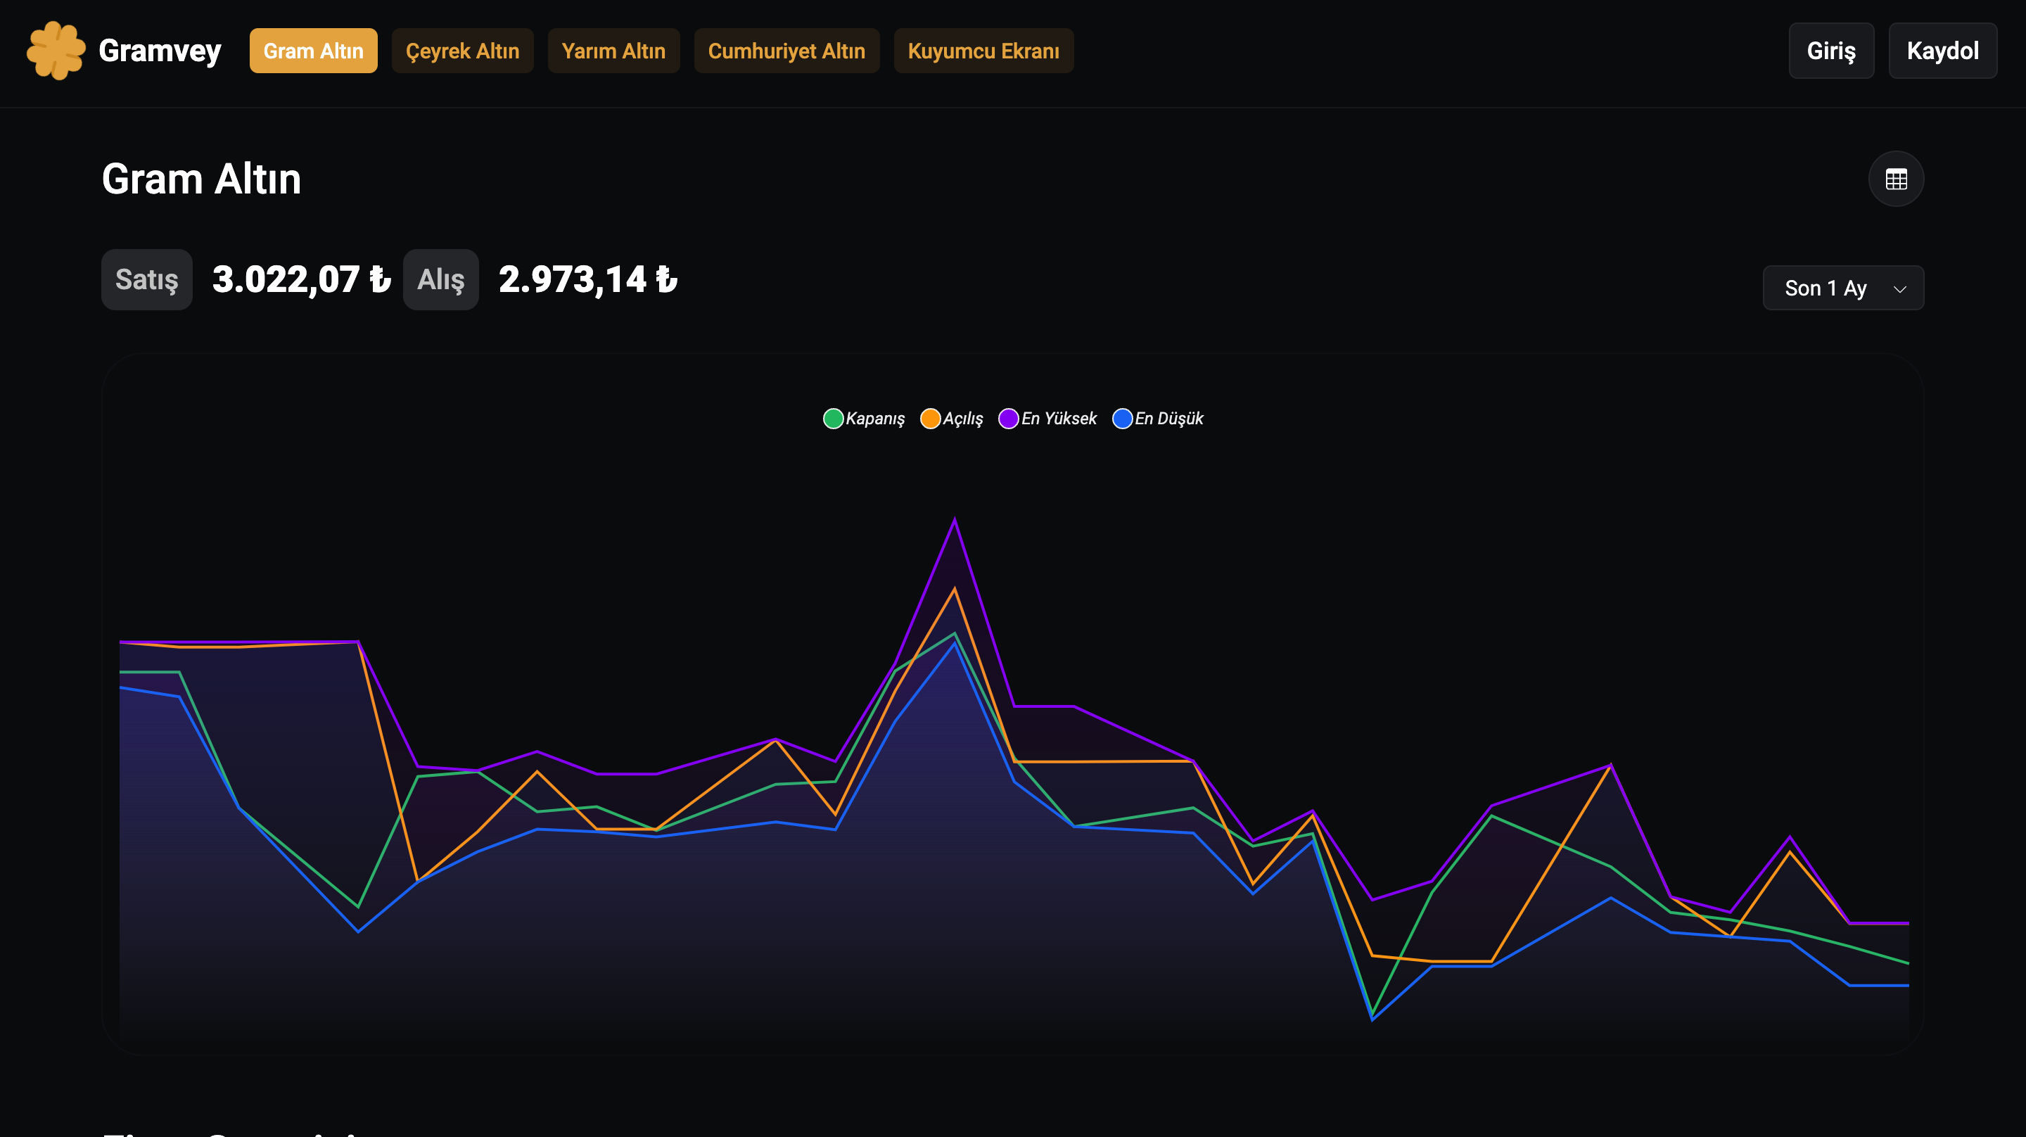Select the Gram Altın tab
The width and height of the screenshot is (2026, 1137).
(x=313, y=51)
